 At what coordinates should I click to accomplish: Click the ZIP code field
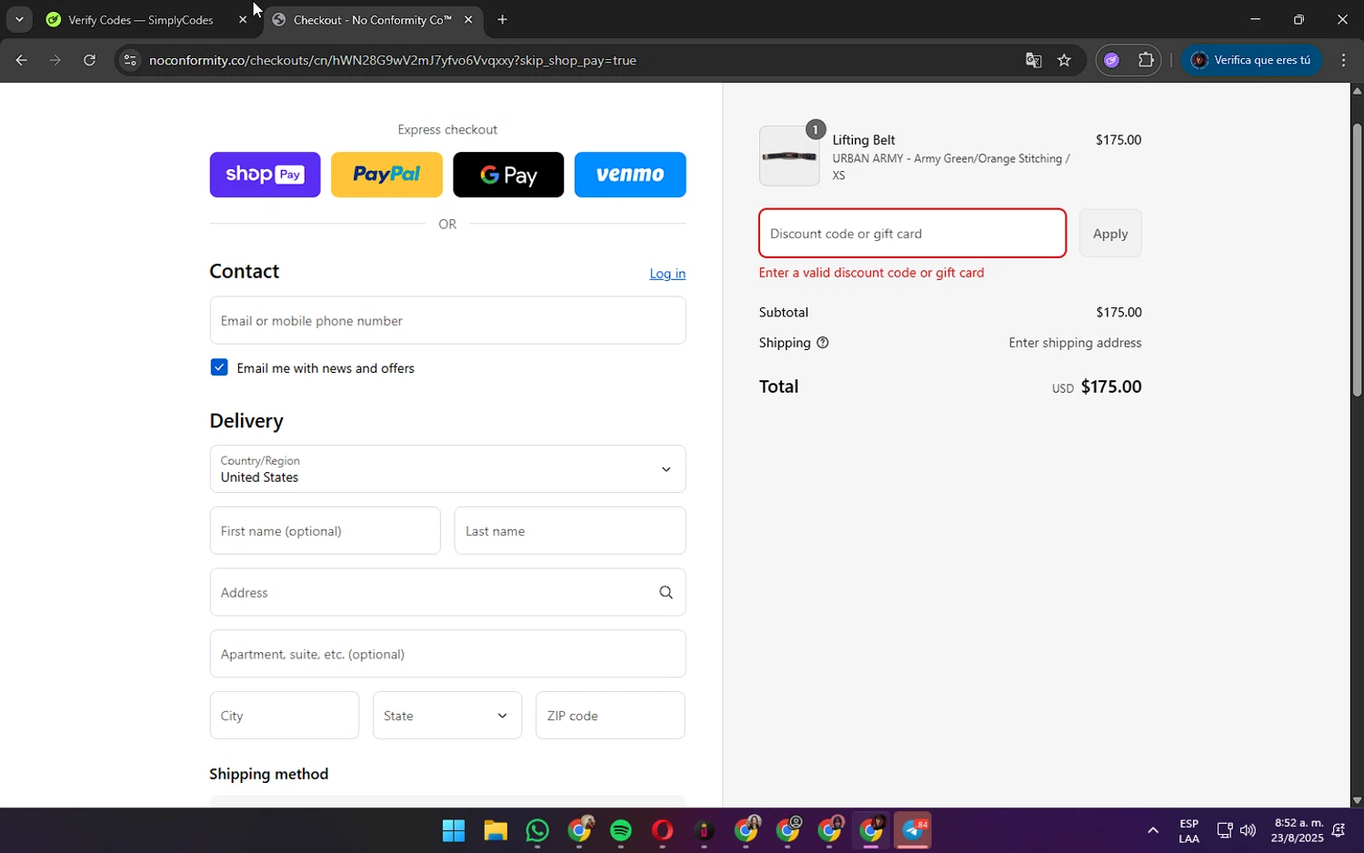(x=610, y=716)
